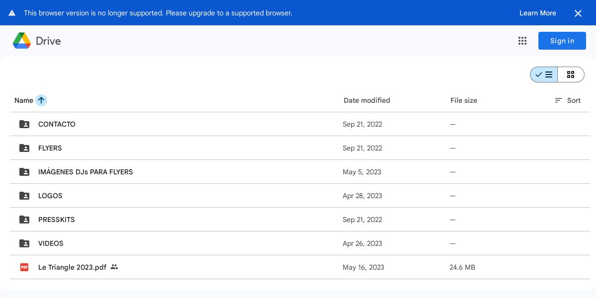
Task: Click the shared people icon beside Le Triangle 2023.pdf
Action: (114, 267)
